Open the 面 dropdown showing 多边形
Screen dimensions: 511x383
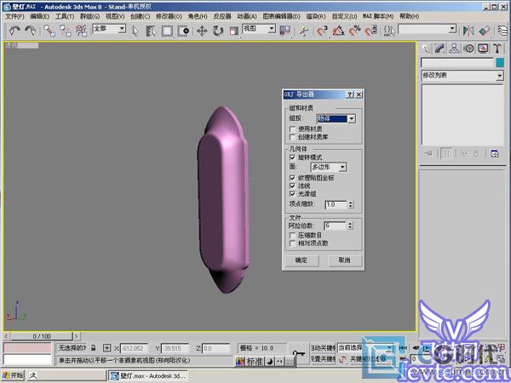click(329, 167)
